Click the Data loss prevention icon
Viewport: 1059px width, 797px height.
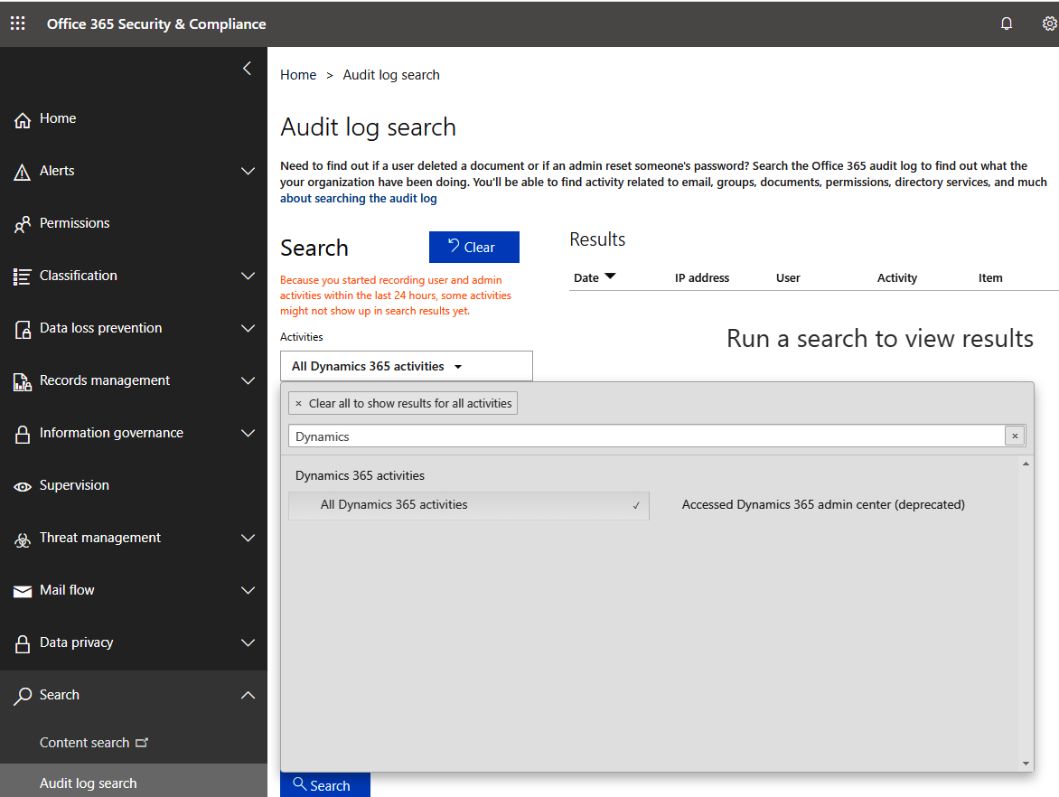(x=23, y=330)
